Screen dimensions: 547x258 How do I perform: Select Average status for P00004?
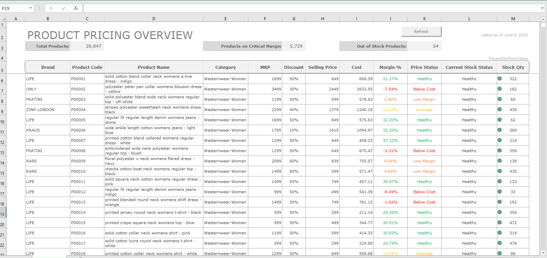tap(424, 110)
